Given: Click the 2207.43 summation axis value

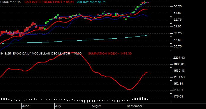Looking at the screenshot, I should point(179,58).
